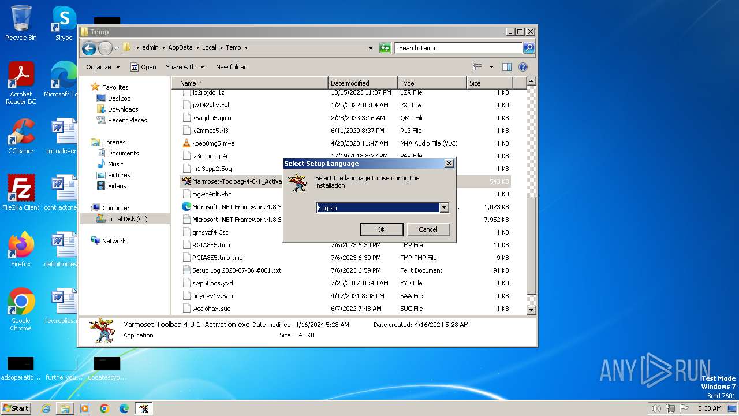This screenshot has height=416, width=739.
Task: Sort by the Date modified column
Action: click(x=363, y=83)
